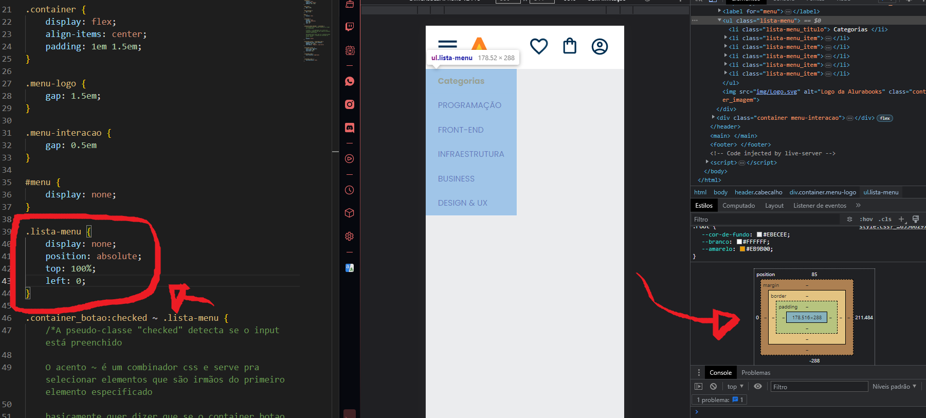Select the Console drawer tab
926x418 pixels.
(x=720, y=373)
